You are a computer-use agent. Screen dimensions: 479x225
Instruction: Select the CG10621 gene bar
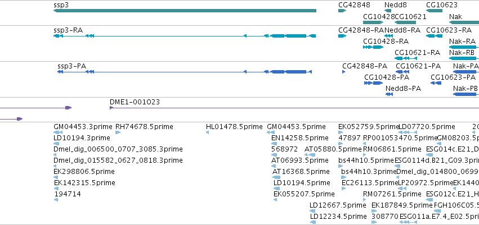(405, 22)
